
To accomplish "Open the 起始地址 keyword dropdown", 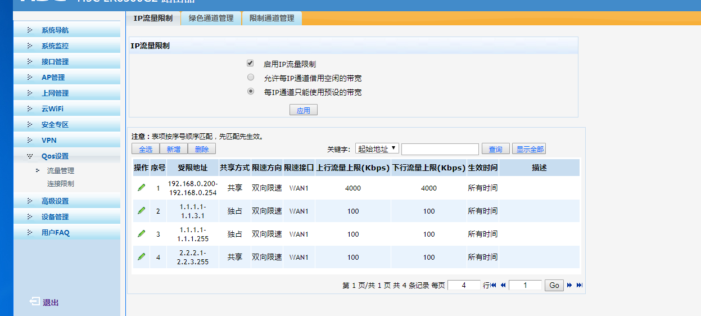I will coord(377,148).
